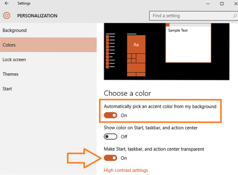
Task: Click the PERSONALIZATION heading text
Action: coord(37,16)
